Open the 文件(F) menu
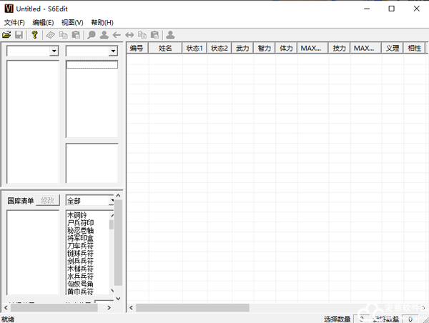This screenshot has width=429, height=323. coord(14,22)
